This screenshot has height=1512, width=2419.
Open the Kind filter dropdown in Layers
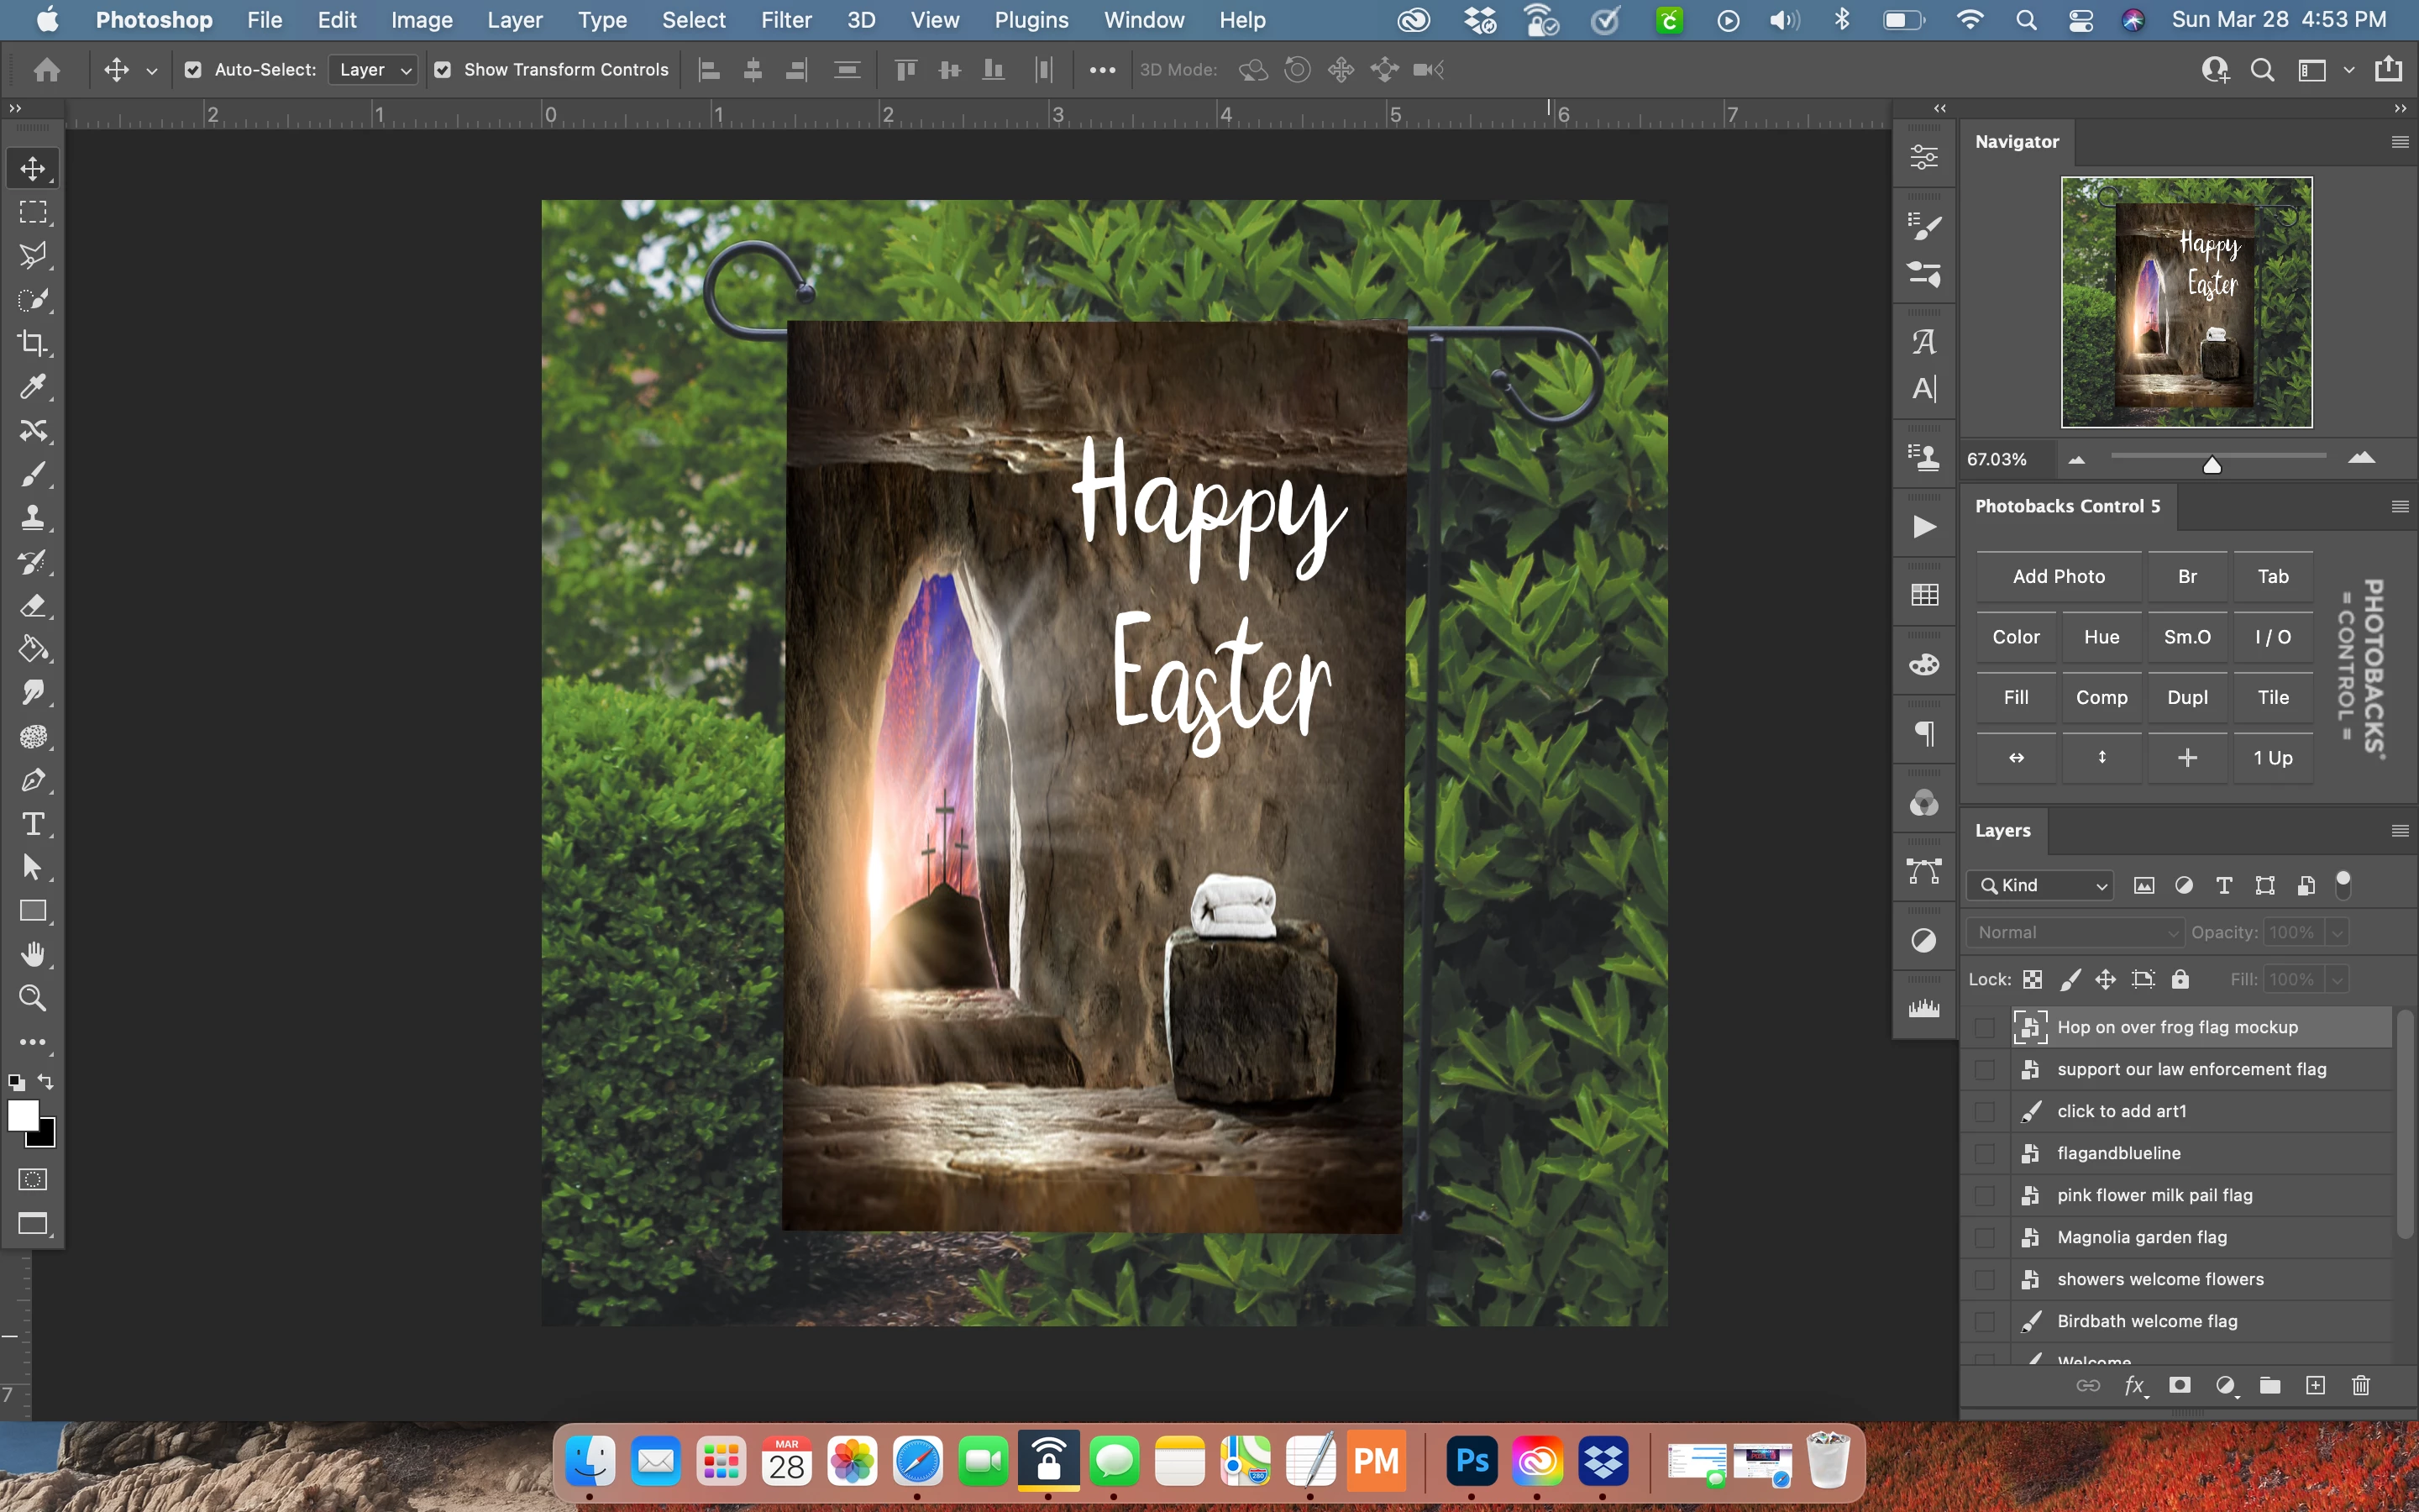(2039, 885)
